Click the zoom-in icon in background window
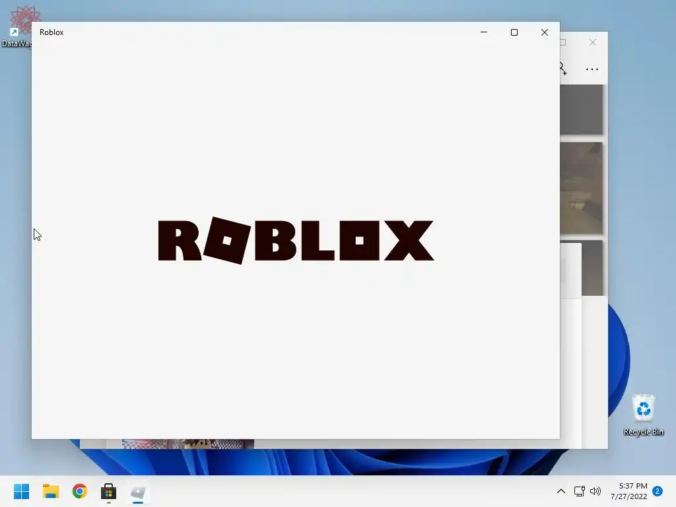 point(563,69)
